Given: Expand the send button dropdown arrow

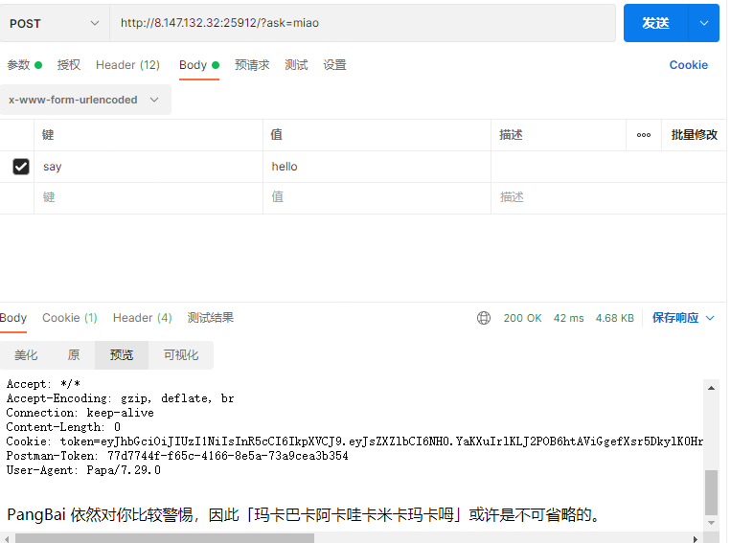Looking at the screenshot, I should pos(704,23).
